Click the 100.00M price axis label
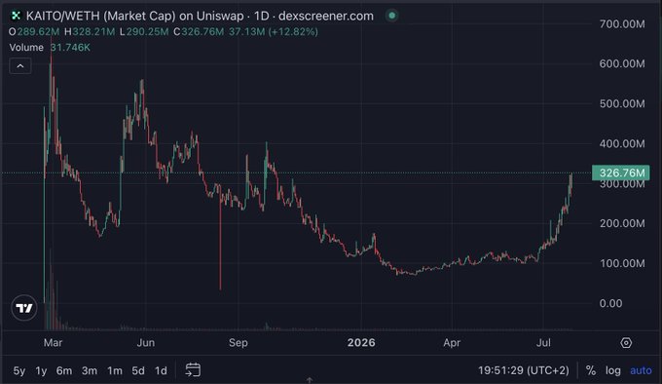662x384 pixels. 622,263
